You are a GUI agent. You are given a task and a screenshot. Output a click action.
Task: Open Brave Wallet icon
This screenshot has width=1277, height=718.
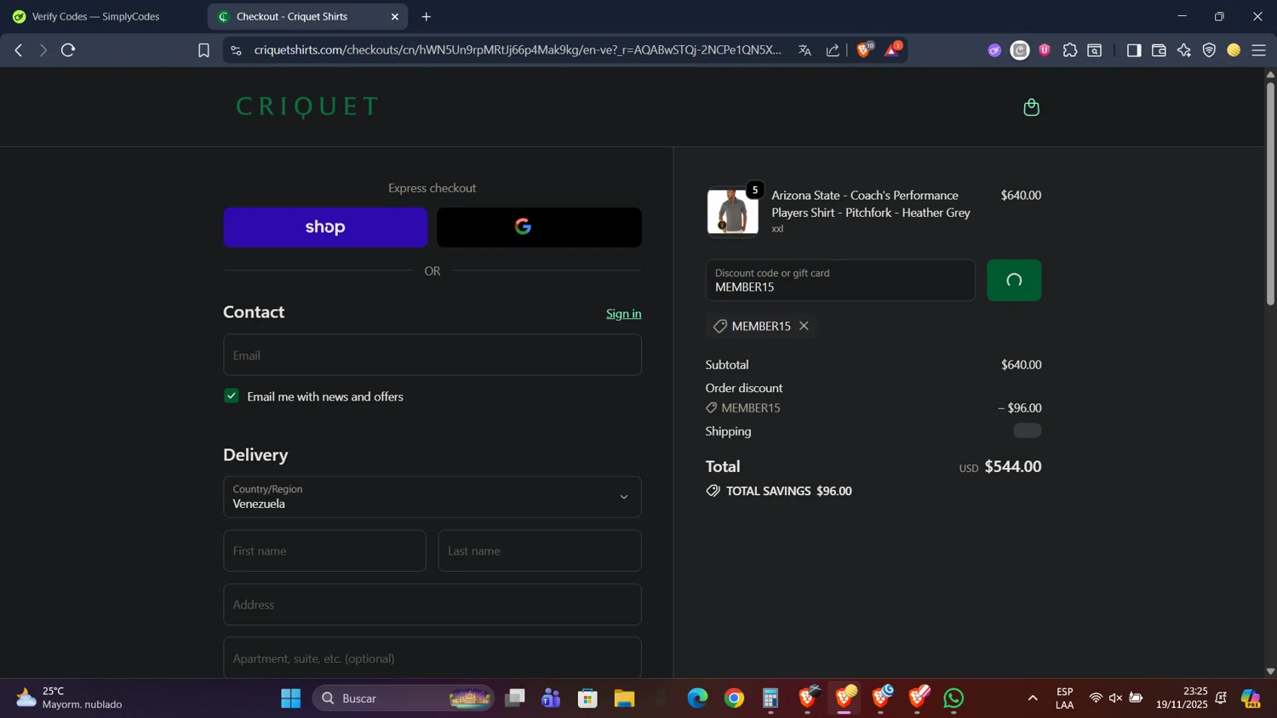coord(1159,50)
